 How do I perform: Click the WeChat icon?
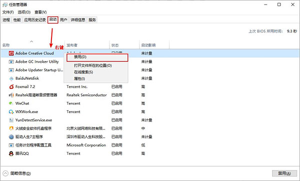pyautogui.click(x=11, y=103)
